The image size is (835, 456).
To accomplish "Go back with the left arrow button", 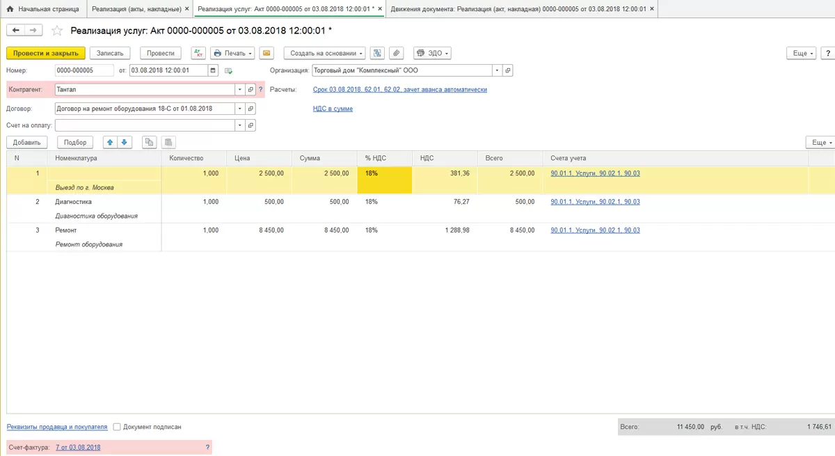I will [x=16, y=30].
